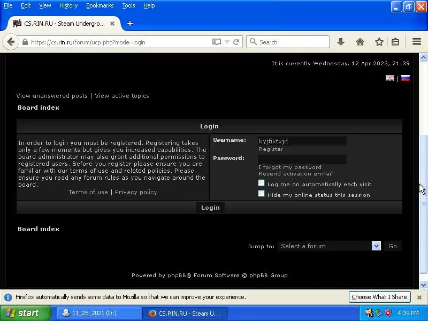This screenshot has width=428, height=321.
Task: Go to the Home page icon
Action: 360,42
